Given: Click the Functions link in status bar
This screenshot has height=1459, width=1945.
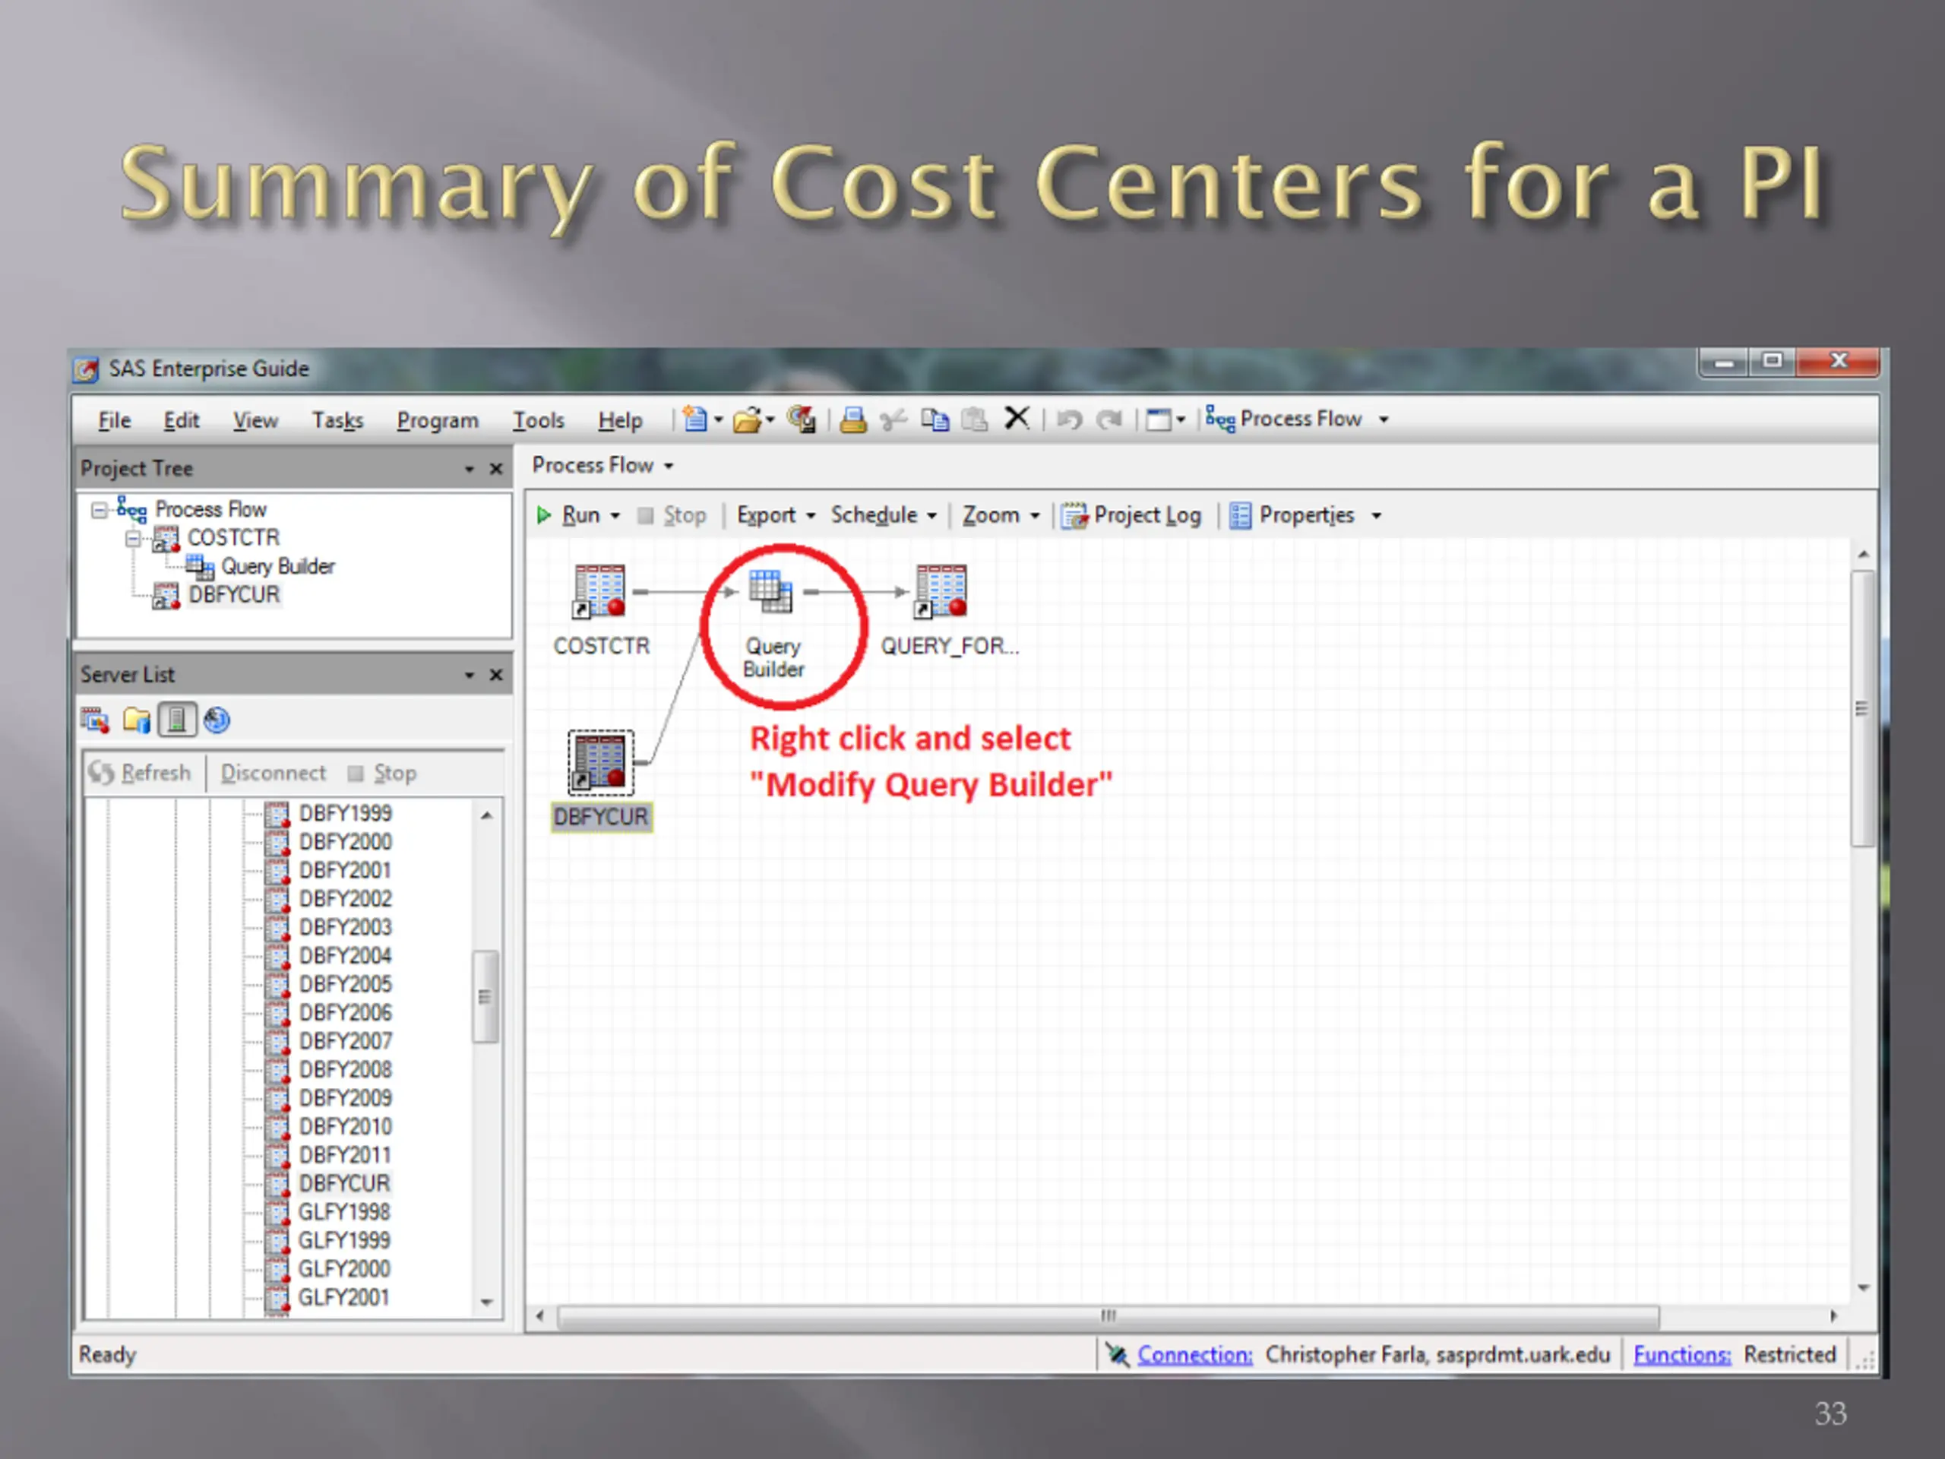Looking at the screenshot, I should point(1681,1355).
